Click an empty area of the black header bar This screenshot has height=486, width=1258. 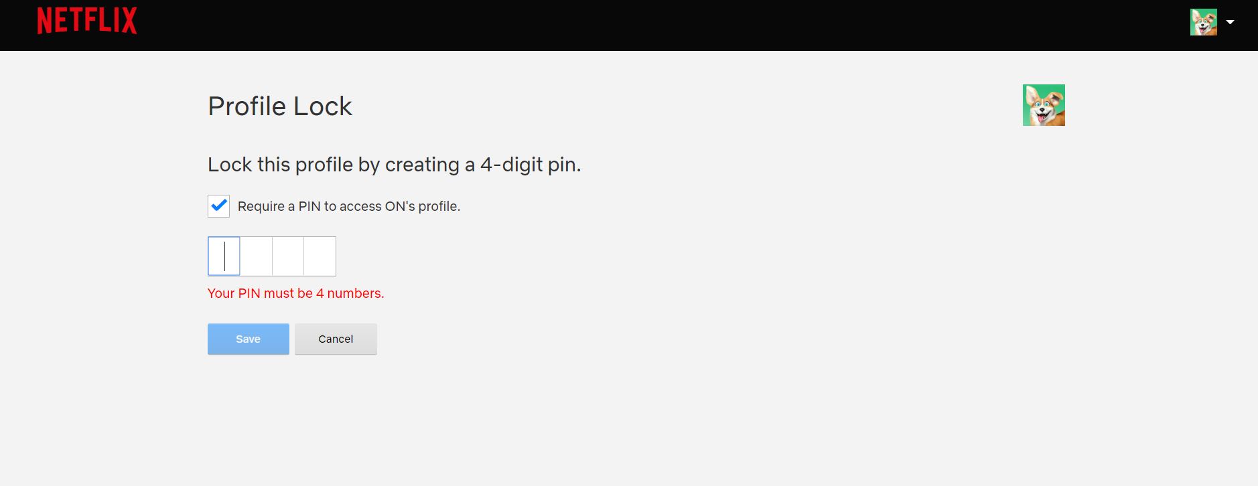pos(603,25)
